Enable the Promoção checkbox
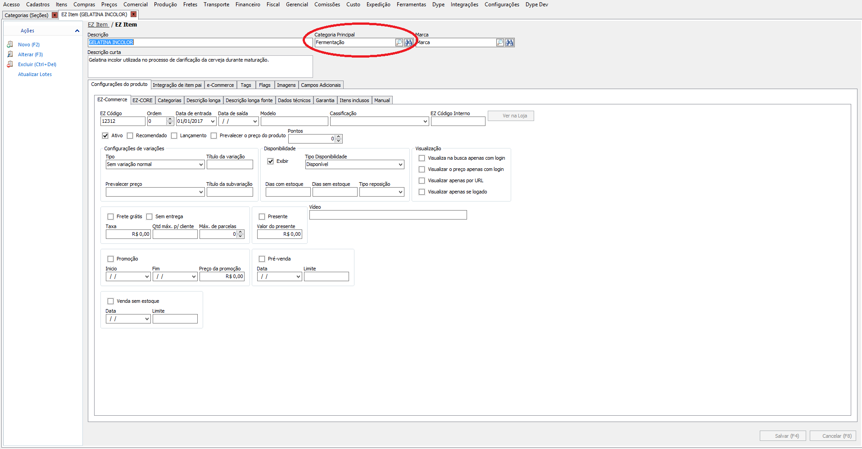The height and width of the screenshot is (449, 862). pos(111,259)
